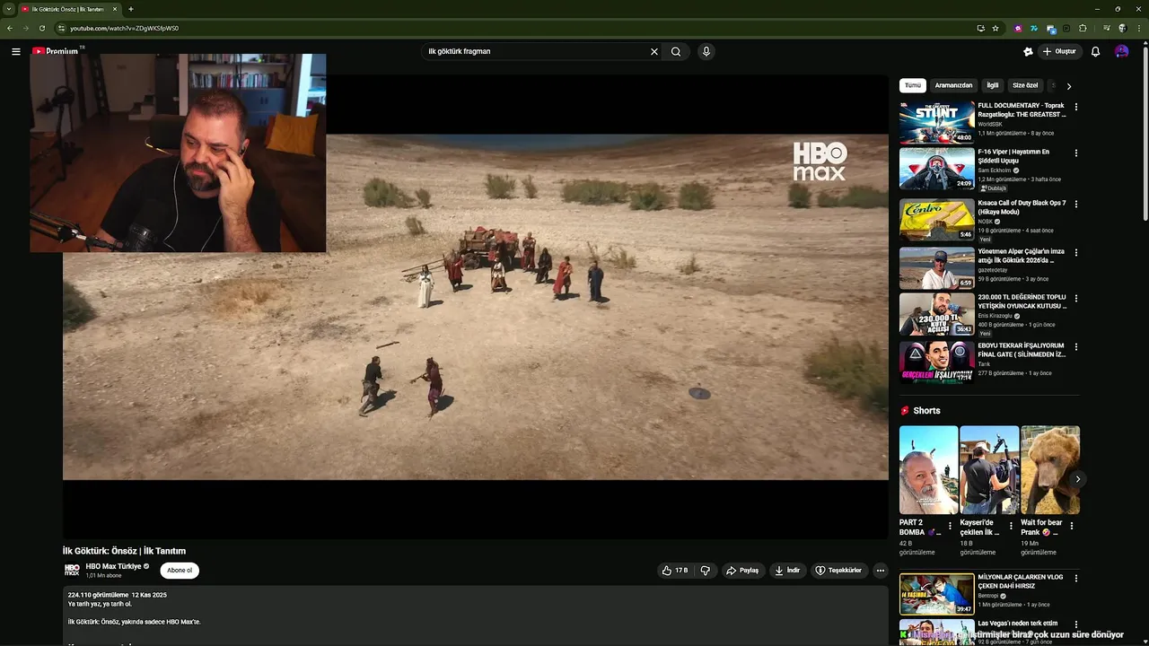
Task: Select the Tümü filter chip
Action: click(x=913, y=85)
